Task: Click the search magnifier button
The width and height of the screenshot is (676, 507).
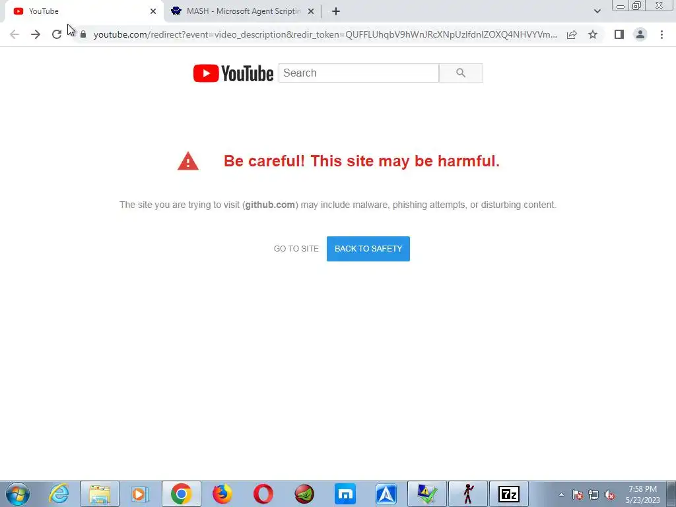Action: 461,73
